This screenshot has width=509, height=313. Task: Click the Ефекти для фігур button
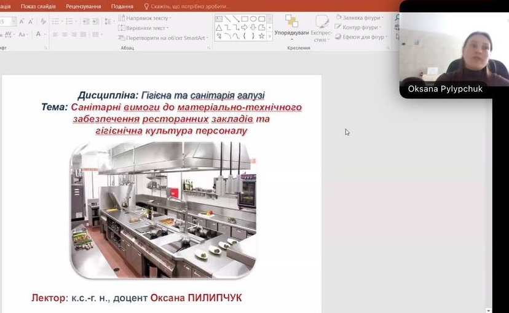[x=363, y=37]
